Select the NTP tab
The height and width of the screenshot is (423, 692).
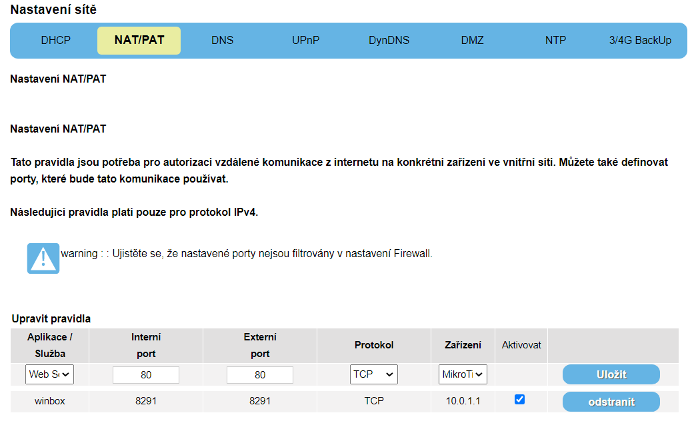pyautogui.click(x=555, y=40)
